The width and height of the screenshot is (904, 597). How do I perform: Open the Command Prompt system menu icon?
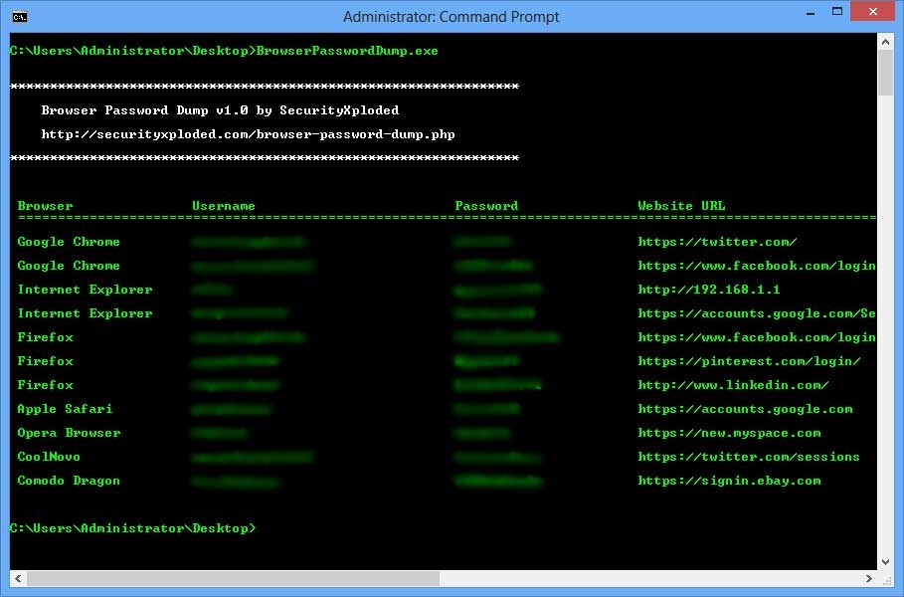pyautogui.click(x=19, y=16)
